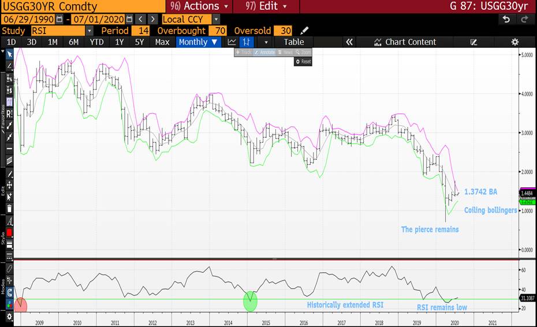Select the 1M range tab

click(x=53, y=42)
